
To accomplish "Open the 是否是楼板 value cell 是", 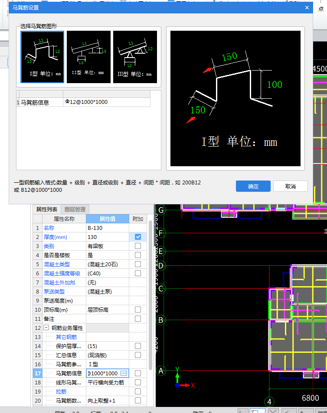I will 108,255.
